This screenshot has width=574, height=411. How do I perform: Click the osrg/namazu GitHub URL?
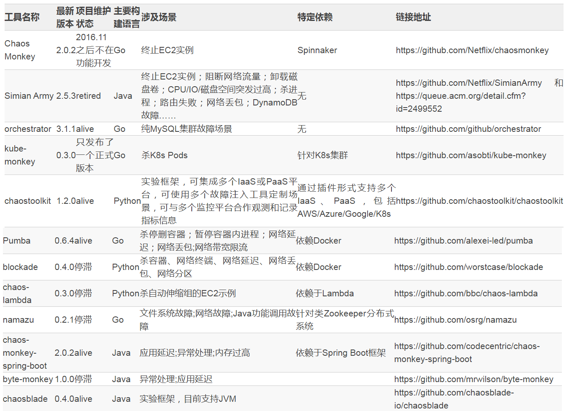click(x=456, y=320)
